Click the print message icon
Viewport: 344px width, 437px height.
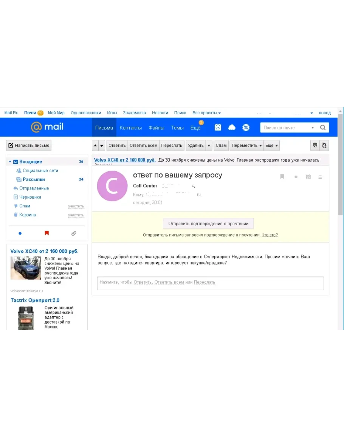coord(315,145)
